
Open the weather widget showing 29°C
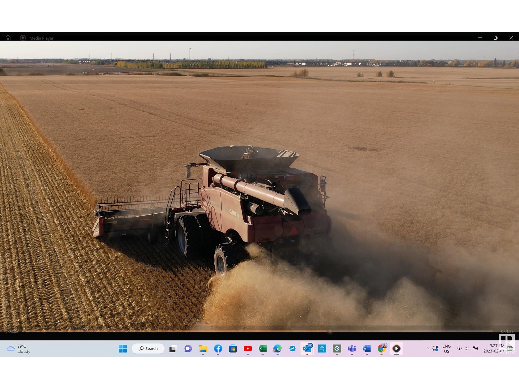[x=19, y=348]
